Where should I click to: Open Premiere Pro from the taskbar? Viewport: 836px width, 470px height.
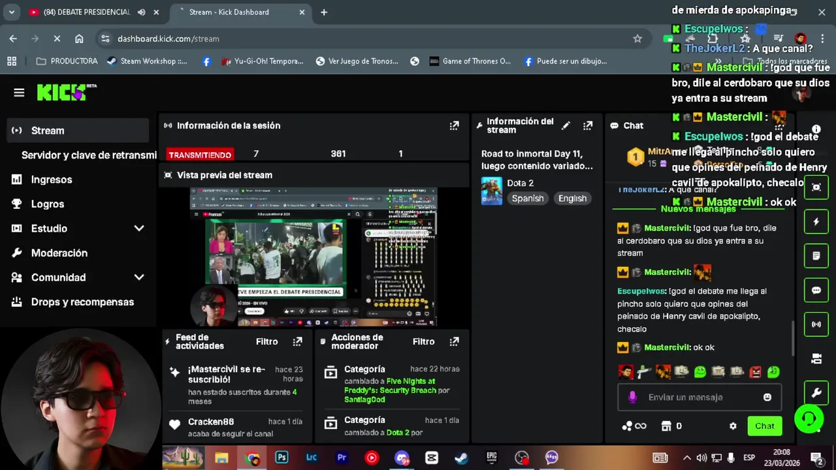(342, 458)
